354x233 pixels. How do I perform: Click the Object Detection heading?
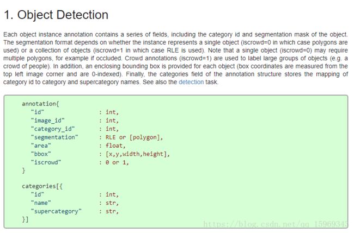pos(56,15)
